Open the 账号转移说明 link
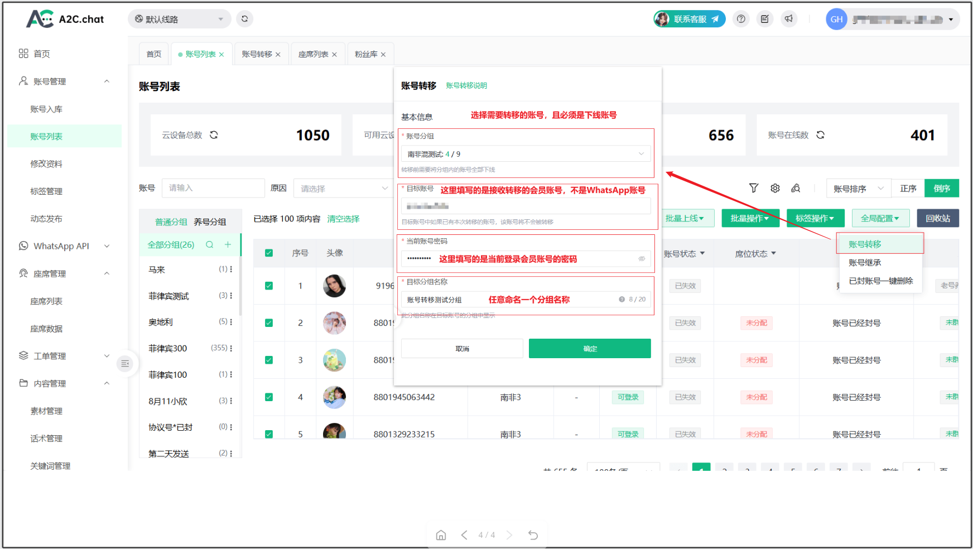This screenshot has height=549, width=973. pyautogui.click(x=466, y=85)
